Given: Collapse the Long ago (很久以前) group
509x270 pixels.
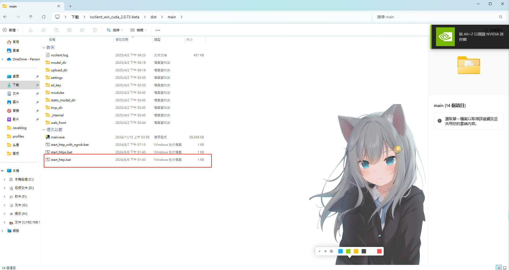Looking at the screenshot, I should coord(44,130).
